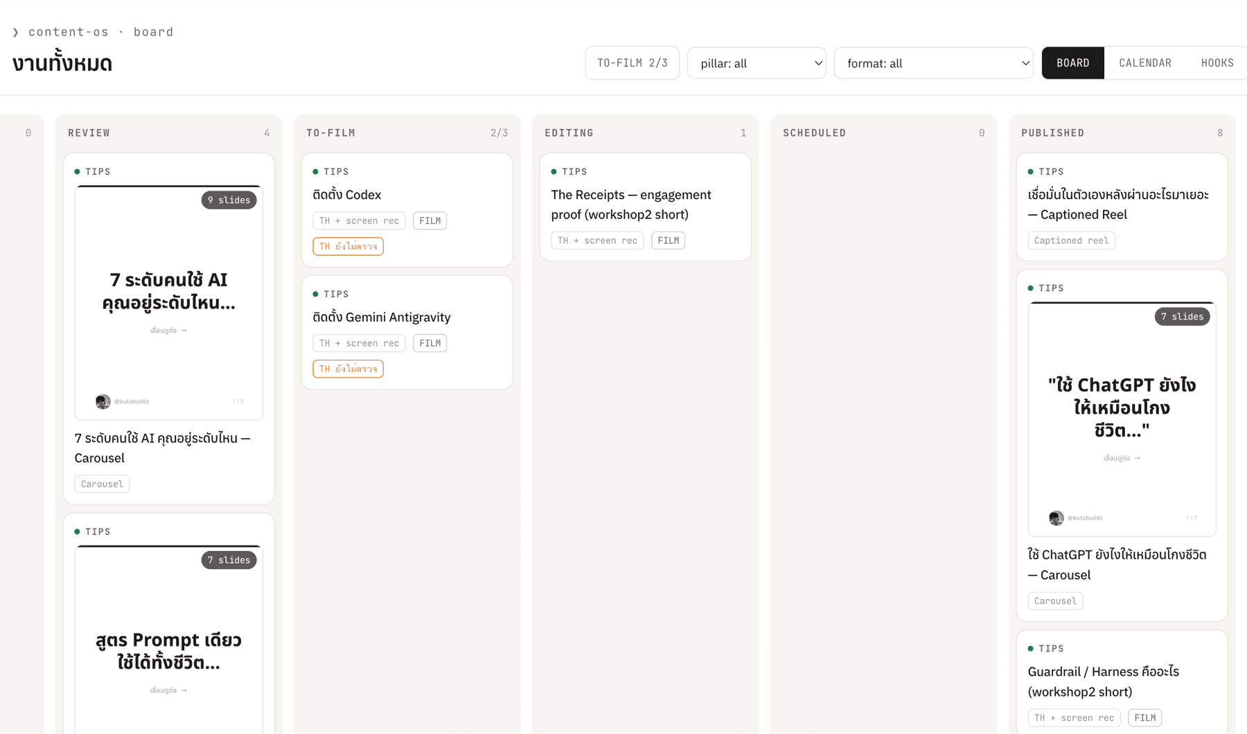Click the 7 slides badge in Review column
Image resolution: width=1247 pixels, height=734 pixels.
(x=229, y=560)
